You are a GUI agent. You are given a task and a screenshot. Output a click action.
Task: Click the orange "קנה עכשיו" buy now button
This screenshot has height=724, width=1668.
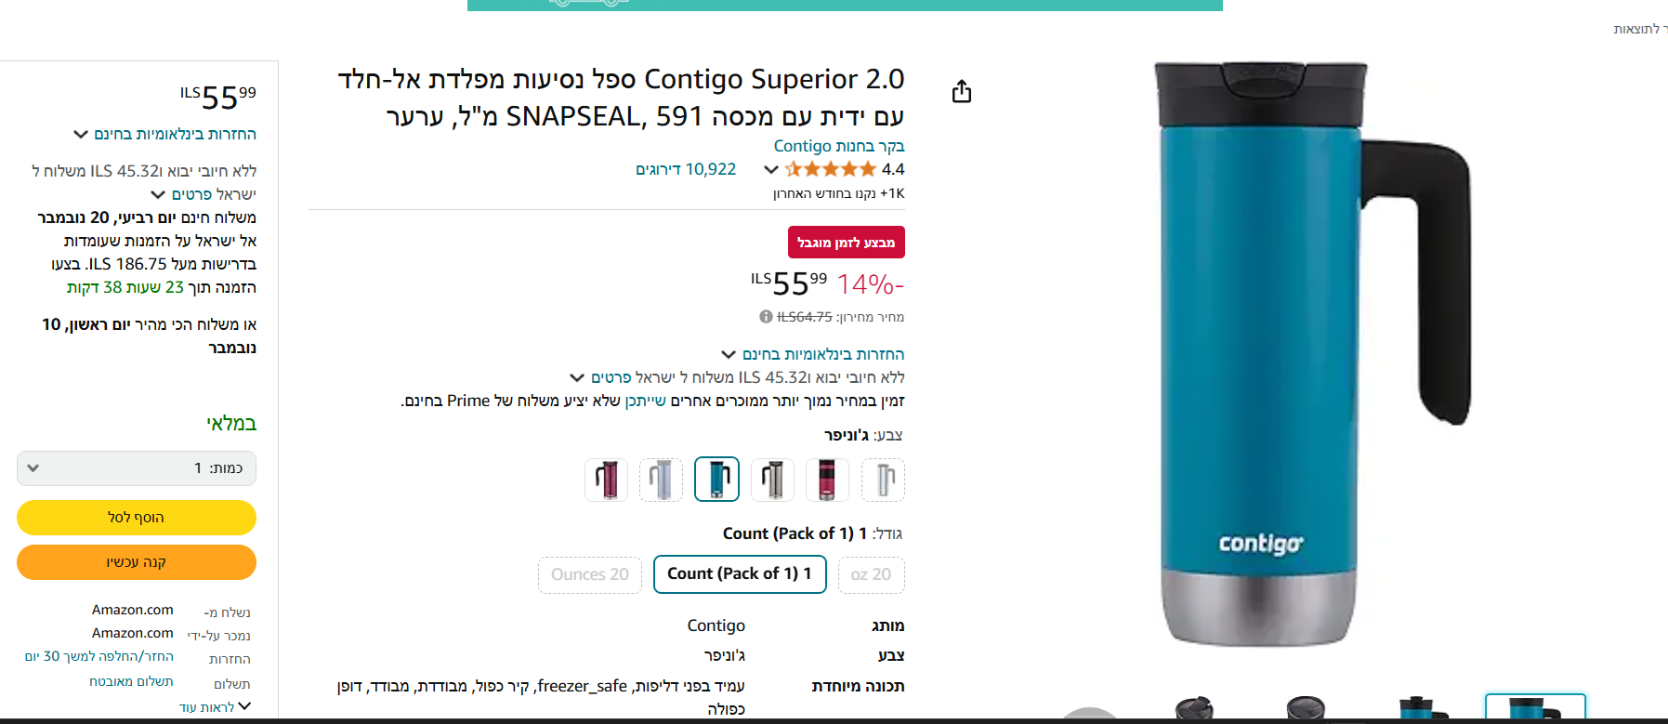click(x=137, y=562)
